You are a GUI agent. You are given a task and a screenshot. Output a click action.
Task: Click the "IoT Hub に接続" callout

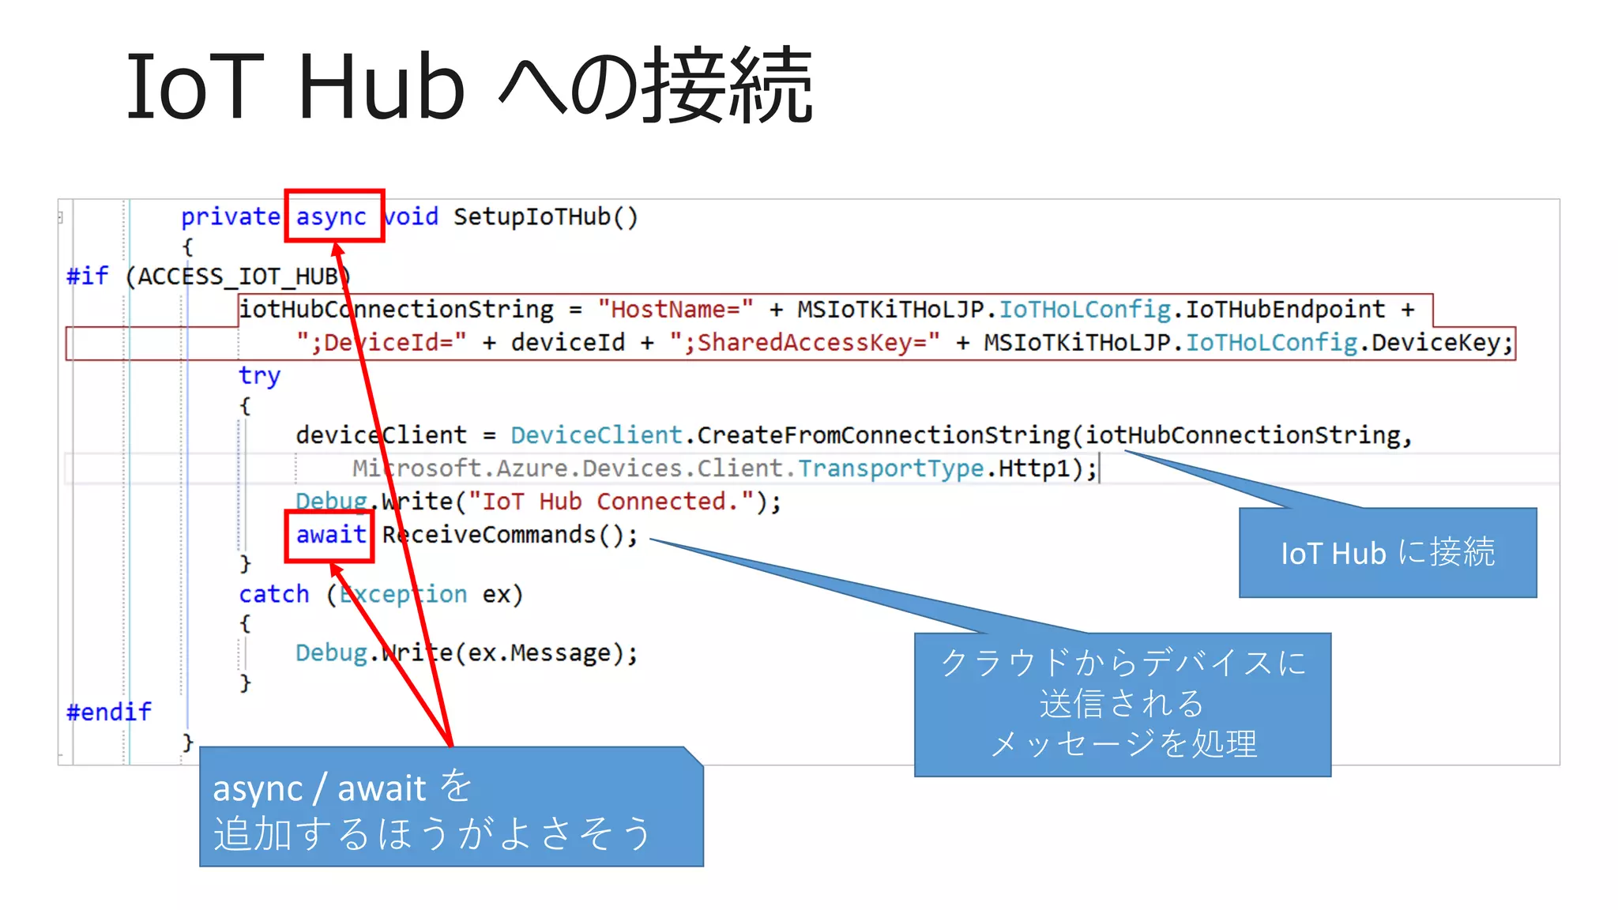(1387, 553)
